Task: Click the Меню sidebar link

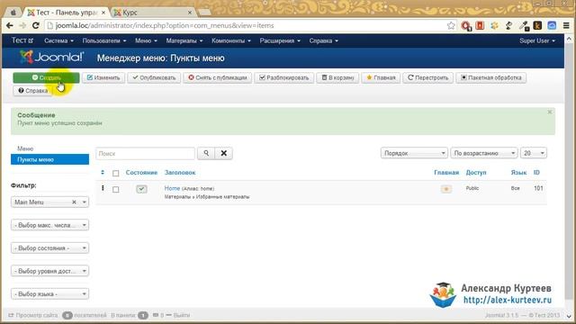Action: point(25,148)
